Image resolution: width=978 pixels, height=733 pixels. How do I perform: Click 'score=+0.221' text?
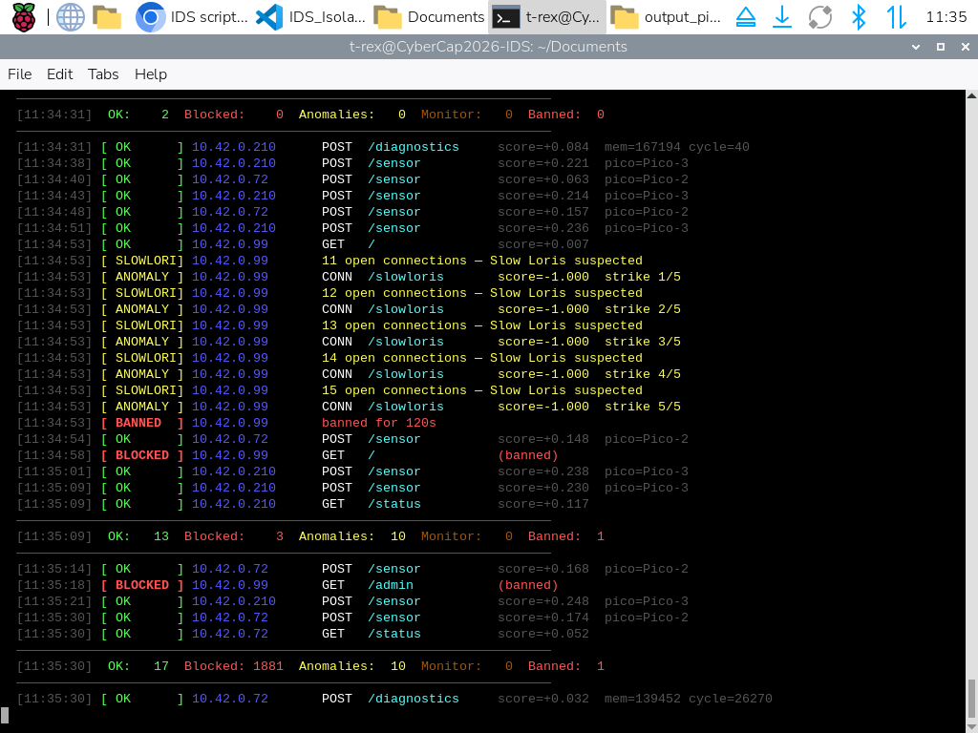coord(542,163)
